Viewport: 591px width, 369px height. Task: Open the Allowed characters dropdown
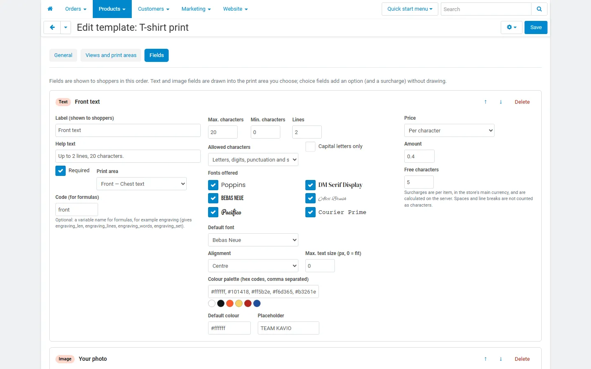point(253,159)
